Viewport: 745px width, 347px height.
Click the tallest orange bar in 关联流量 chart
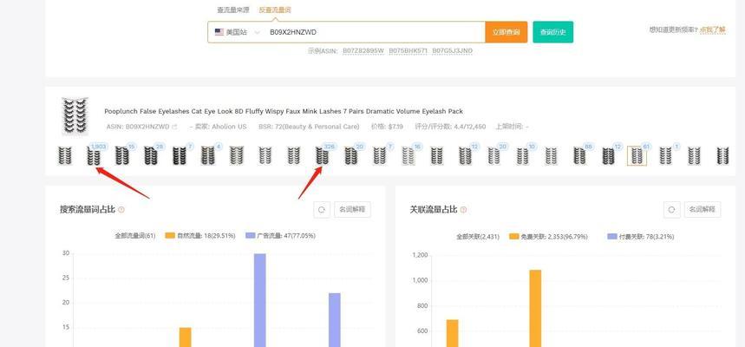(x=535, y=308)
